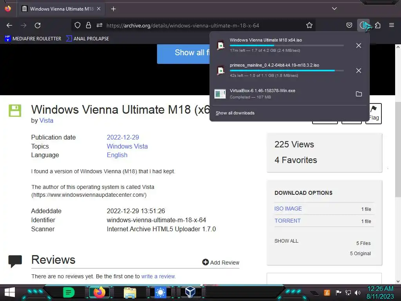Open File Explorer from taskbar

click(x=130, y=292)
